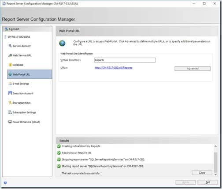
Task: Click the Advanced button
Action: (x=192, y=69)
